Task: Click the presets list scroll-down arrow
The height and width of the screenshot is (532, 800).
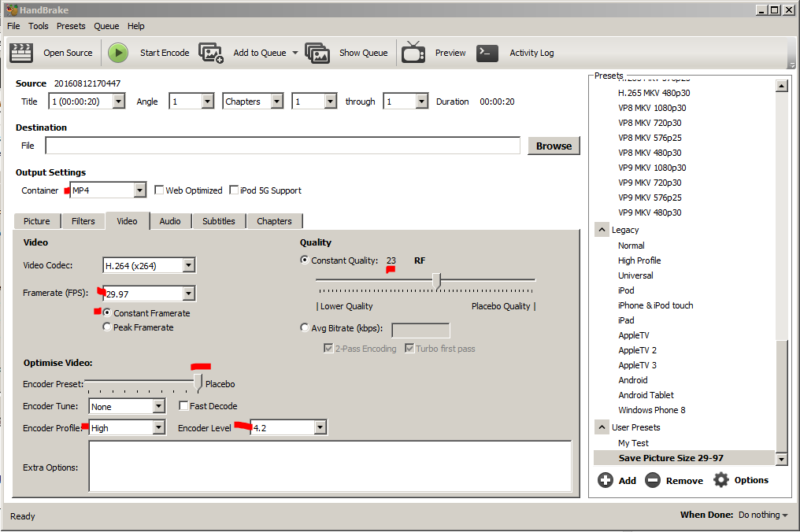Action: pos(781,459)
